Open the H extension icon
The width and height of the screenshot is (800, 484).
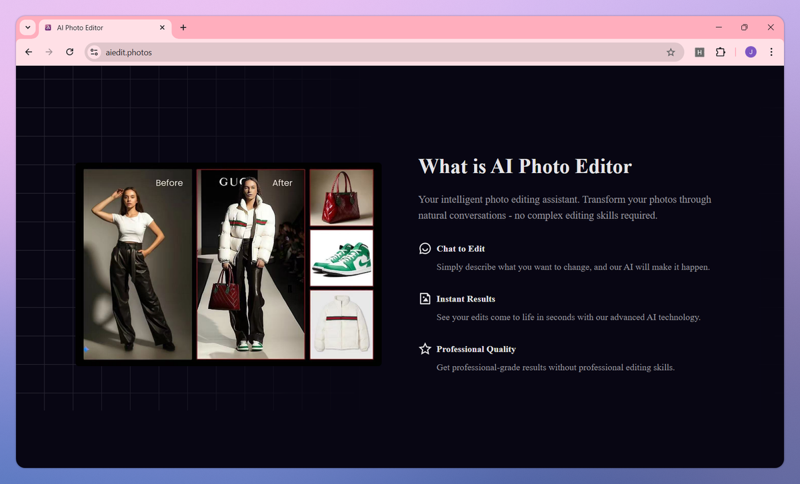click(x=699, y=52)
